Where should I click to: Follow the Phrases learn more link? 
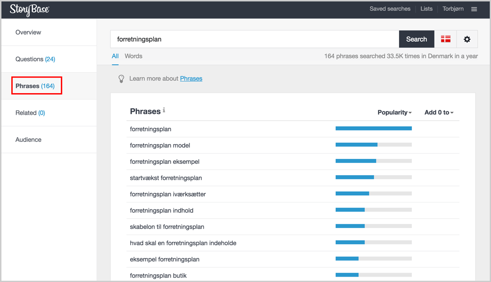(191, 78)
